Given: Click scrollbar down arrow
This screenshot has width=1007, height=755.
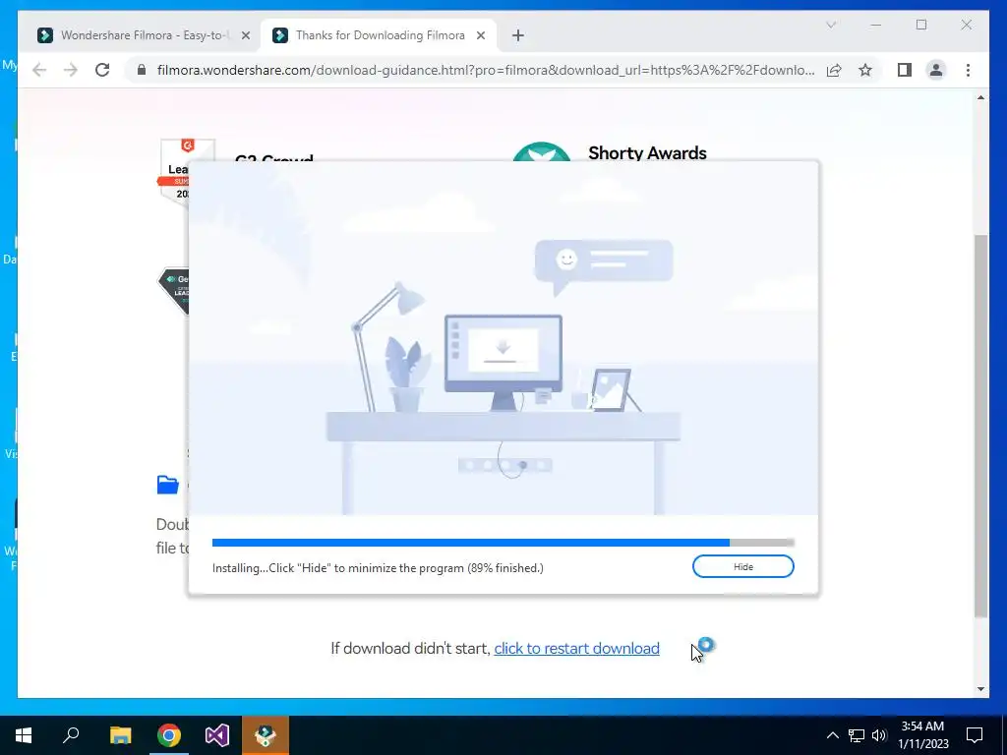Looking at the screenshot, I should tap(980, 689).
